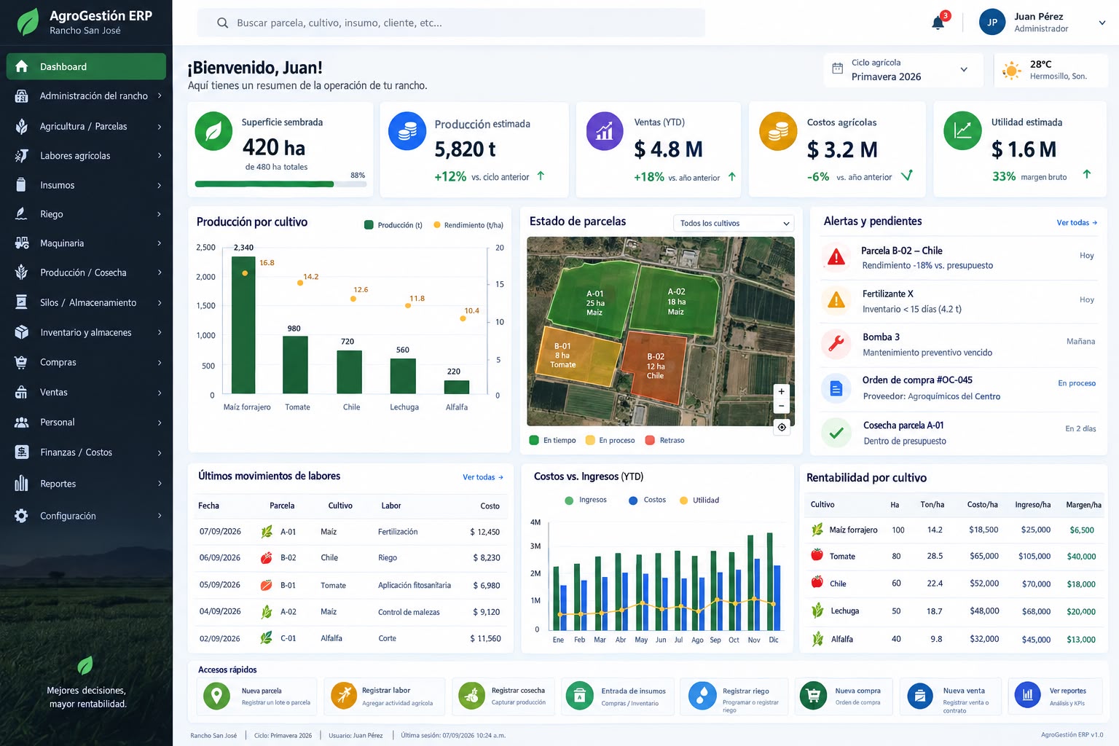Click the Registrar riego water drop icon
1119x746 pixels.
coord(702,696)
